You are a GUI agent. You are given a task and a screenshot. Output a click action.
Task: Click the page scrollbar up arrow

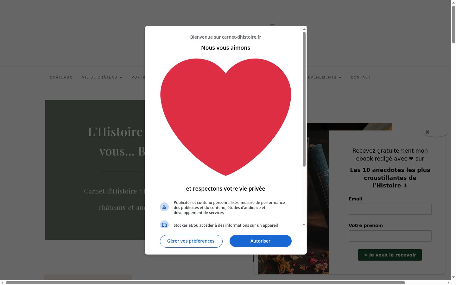[x=453, y=2]
